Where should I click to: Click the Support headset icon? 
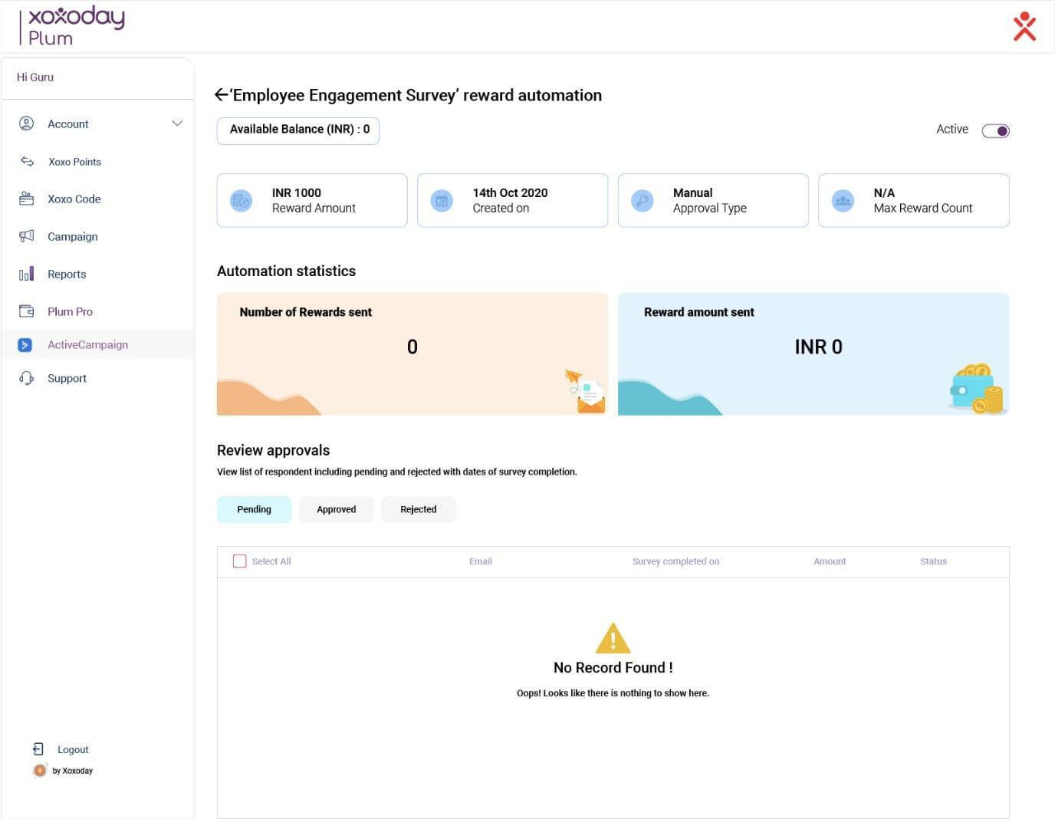27,378
